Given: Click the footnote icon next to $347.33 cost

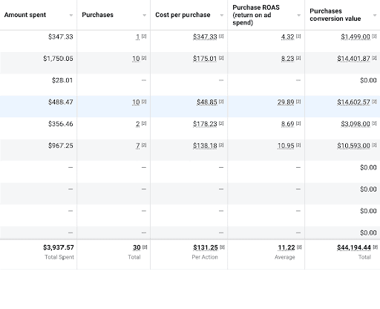Looking at the screenshot, I should 221,36.
